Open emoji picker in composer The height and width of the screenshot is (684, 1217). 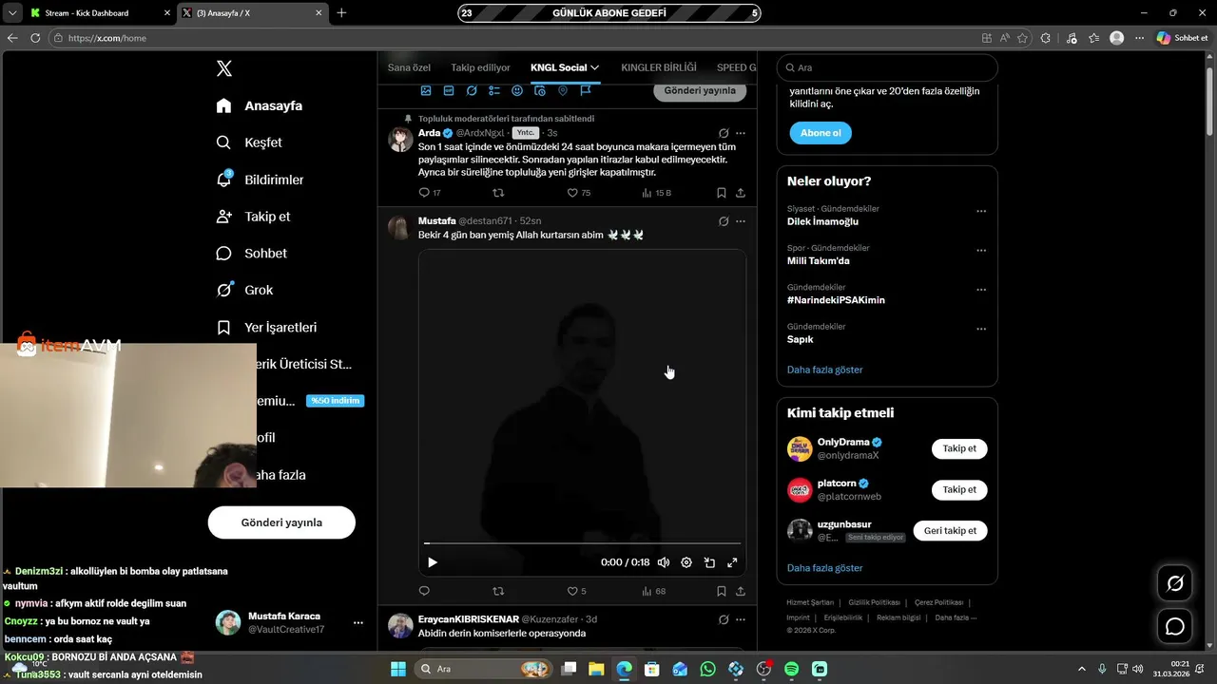517,90
